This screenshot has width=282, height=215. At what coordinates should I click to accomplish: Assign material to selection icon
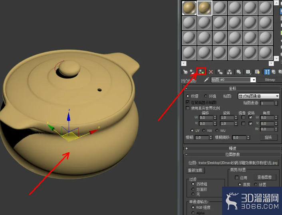[201, 72]
